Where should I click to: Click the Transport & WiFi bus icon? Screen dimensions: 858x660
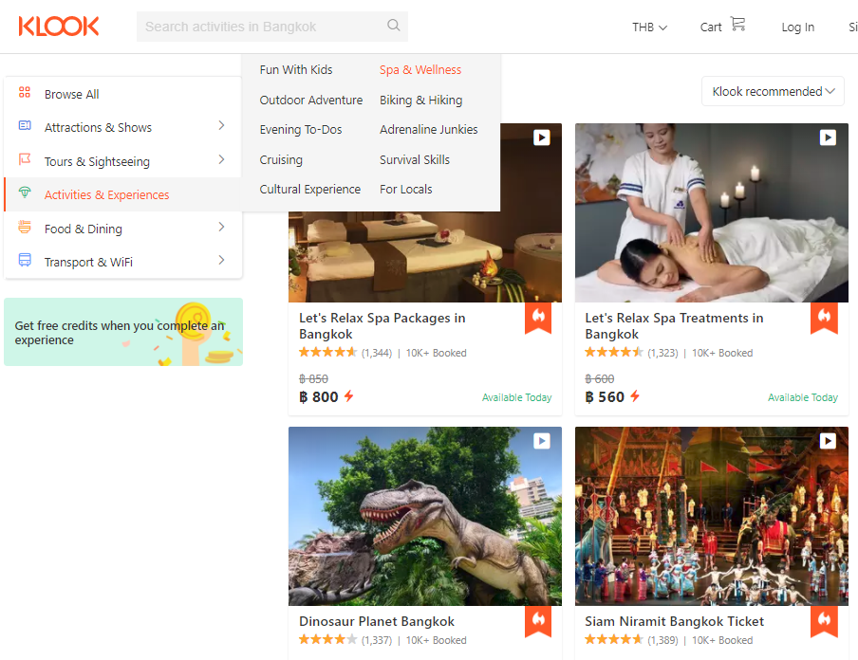pos(25,260)
